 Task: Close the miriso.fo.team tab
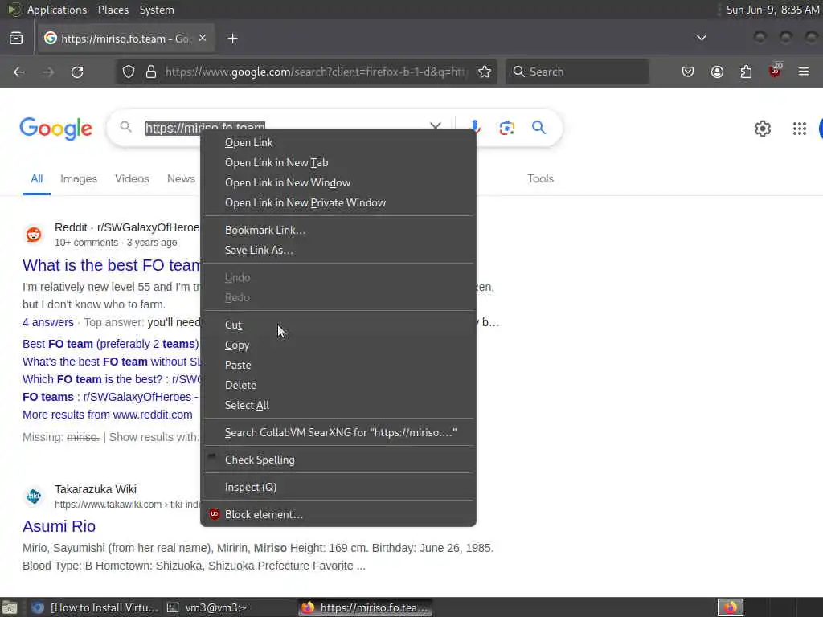click(203, 39)
